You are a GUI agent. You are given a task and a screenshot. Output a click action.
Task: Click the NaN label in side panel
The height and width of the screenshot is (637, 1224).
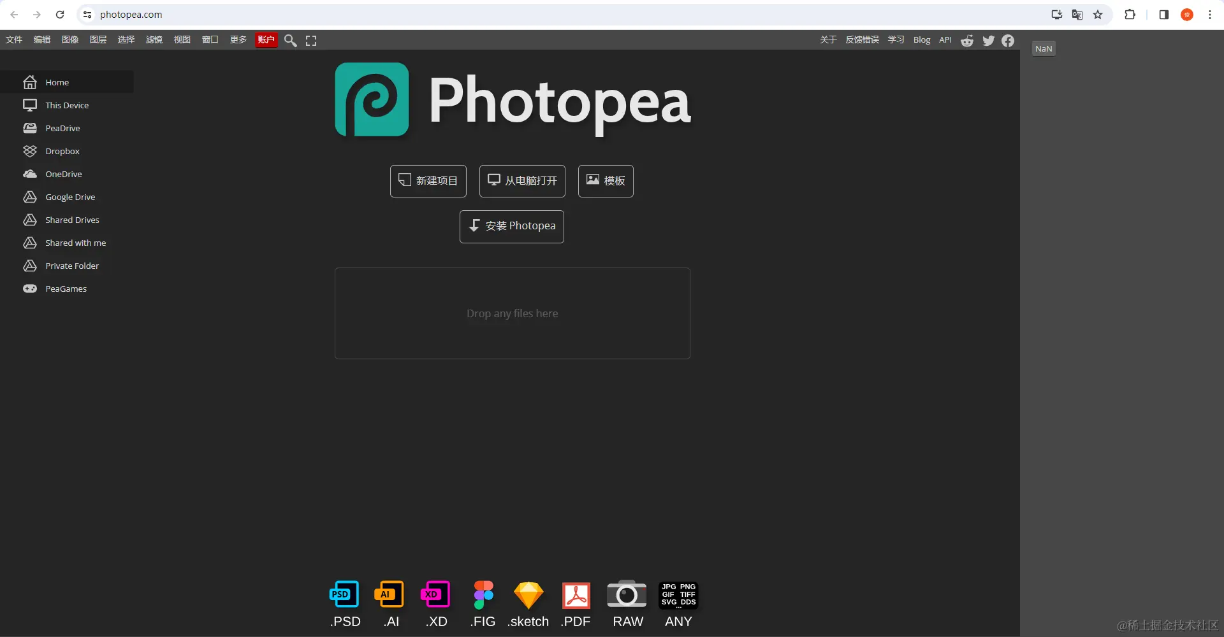point(1044,48)
